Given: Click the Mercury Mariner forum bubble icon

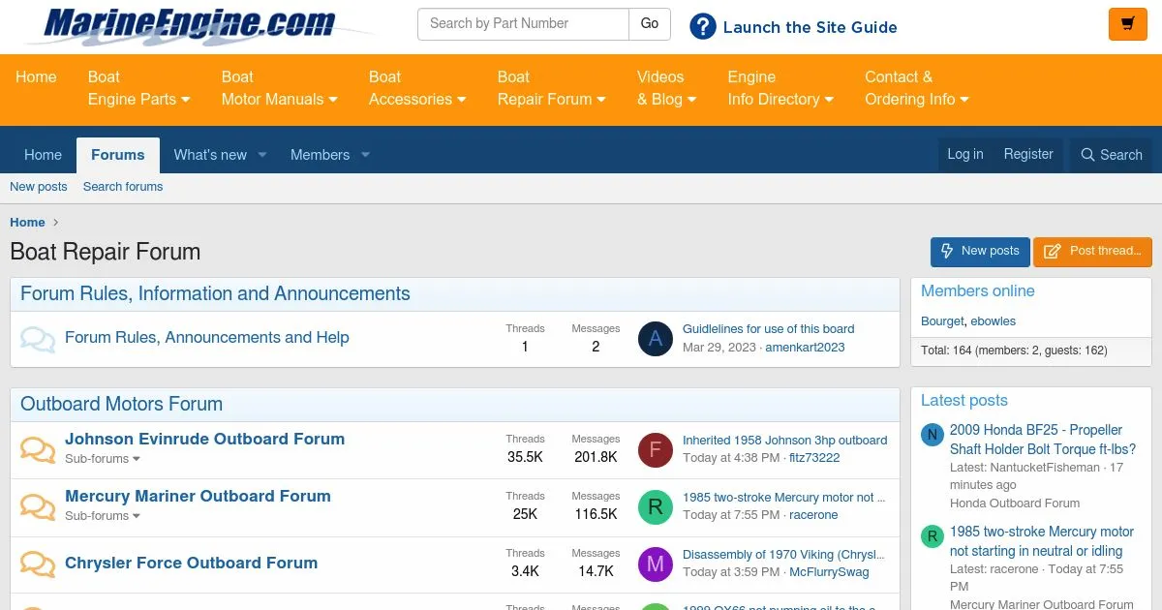Looking at the screenshot, I should pyautogui.click(x=38, y=506).
